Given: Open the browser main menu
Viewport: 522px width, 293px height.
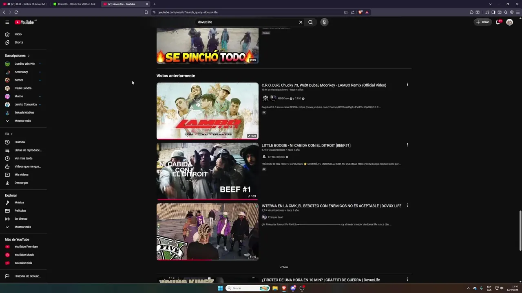Looking at the screenshot, I should 518,12.
